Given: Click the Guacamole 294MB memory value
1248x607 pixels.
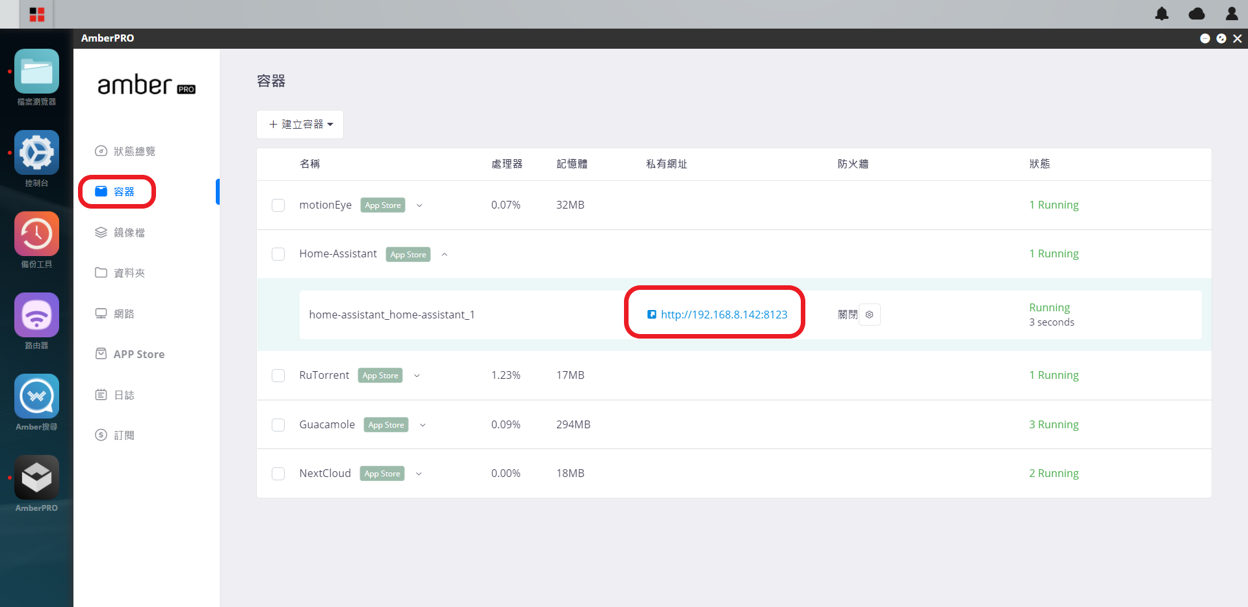Looking at the screenshot, I should 573,424.
